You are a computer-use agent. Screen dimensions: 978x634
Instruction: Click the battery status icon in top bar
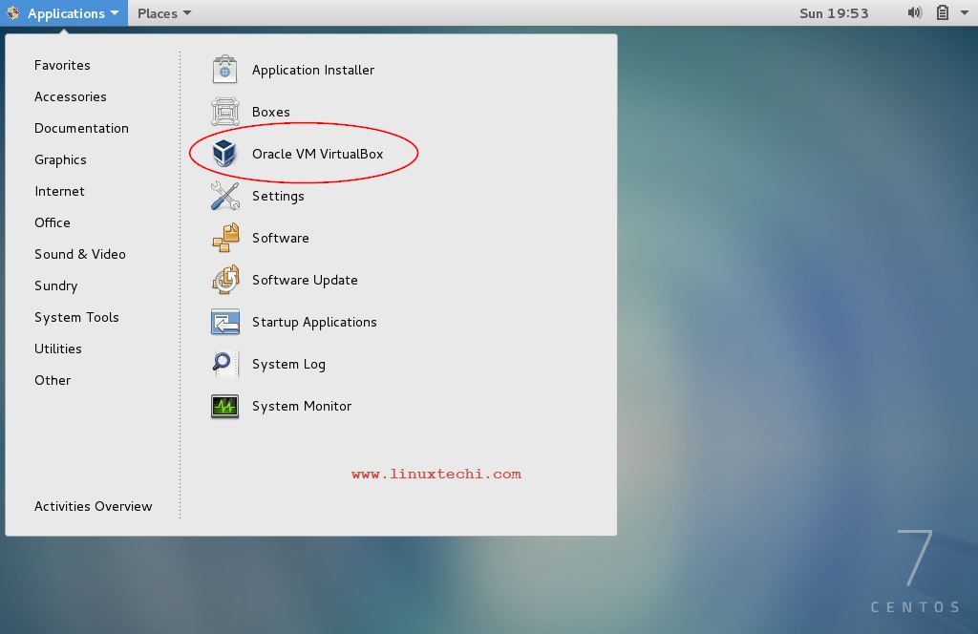point(943,13)
